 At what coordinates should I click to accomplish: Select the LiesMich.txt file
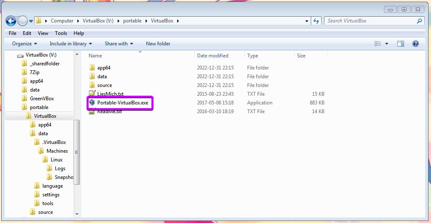(x=107, y=94)
